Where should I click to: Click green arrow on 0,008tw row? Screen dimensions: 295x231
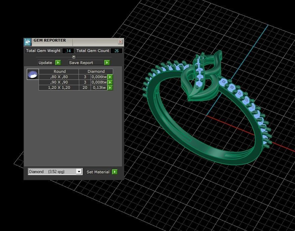point(110,82)
